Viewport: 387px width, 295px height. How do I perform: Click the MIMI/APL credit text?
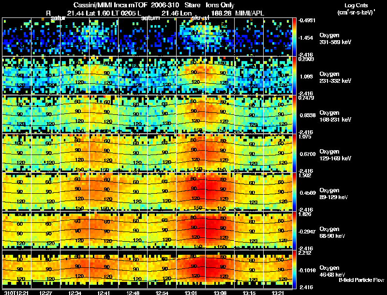click(250, 13)
